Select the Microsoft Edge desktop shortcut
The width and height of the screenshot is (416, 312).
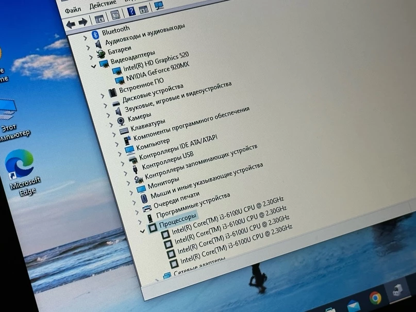tap(22, 172)
